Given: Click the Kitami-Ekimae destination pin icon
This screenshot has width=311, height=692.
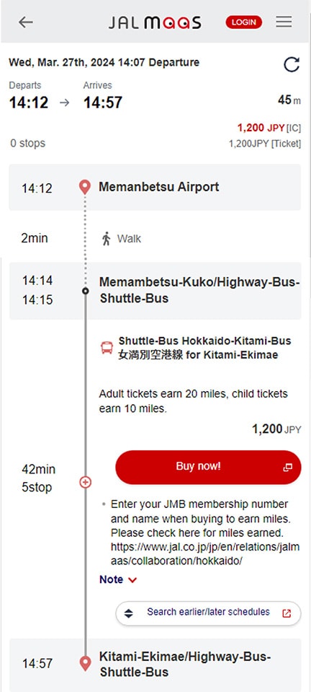Looking at the screenshot, I should coord(85,664).
